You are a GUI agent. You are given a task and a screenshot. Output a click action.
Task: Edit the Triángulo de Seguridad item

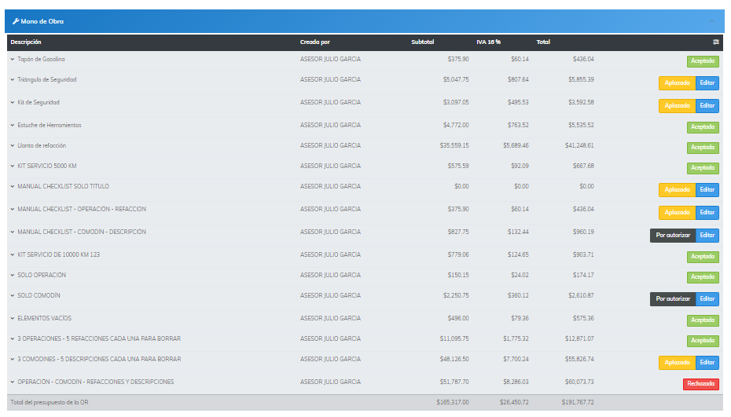coord(707,83)
